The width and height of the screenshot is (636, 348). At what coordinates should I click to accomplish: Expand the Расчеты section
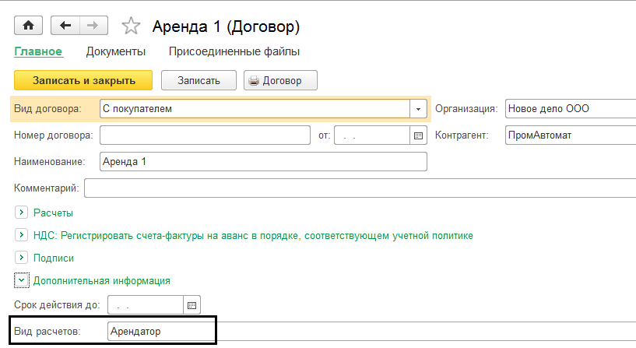[21, 213]
